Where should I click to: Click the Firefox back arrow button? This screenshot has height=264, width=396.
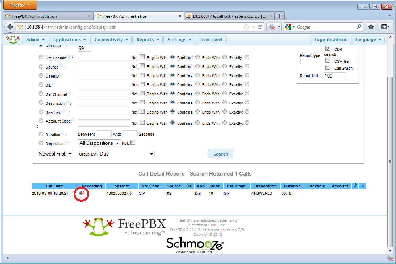coord(10,27)
